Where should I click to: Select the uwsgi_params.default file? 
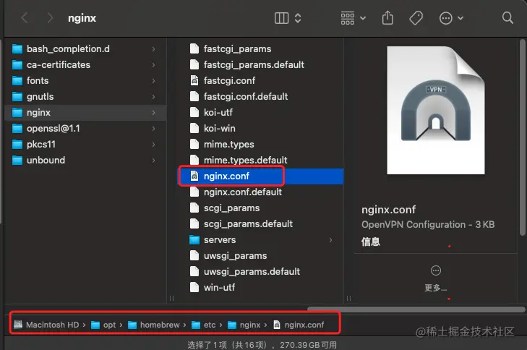[x=260, y=272]
